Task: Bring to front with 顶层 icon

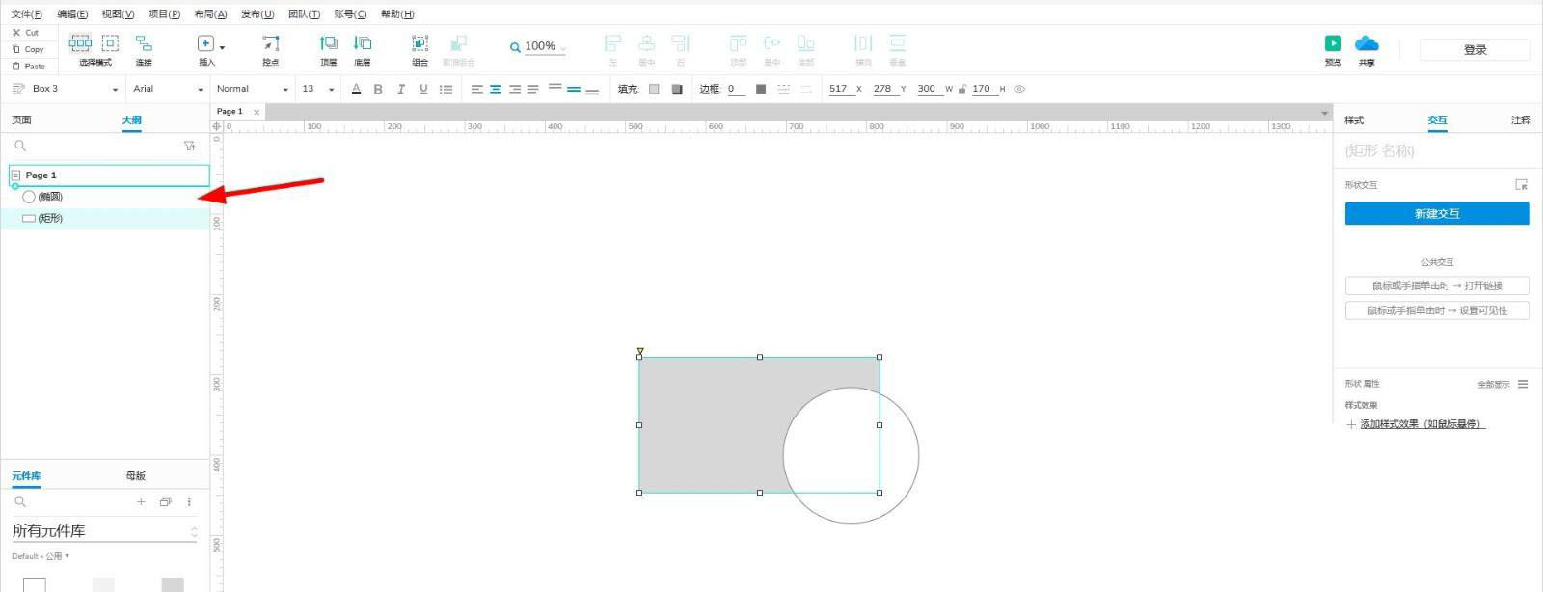Action: pyautogui.click(x=329, y=43)
